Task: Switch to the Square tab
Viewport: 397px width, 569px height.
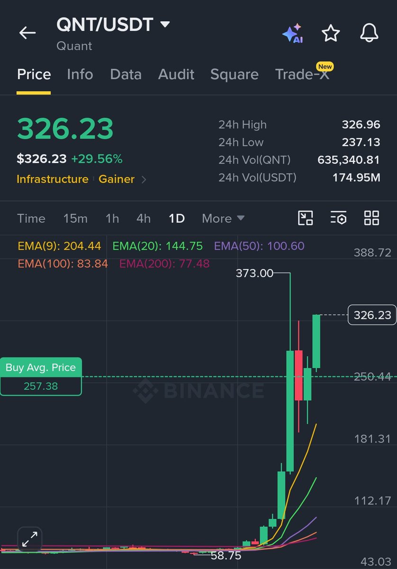Action: point(235,74)
